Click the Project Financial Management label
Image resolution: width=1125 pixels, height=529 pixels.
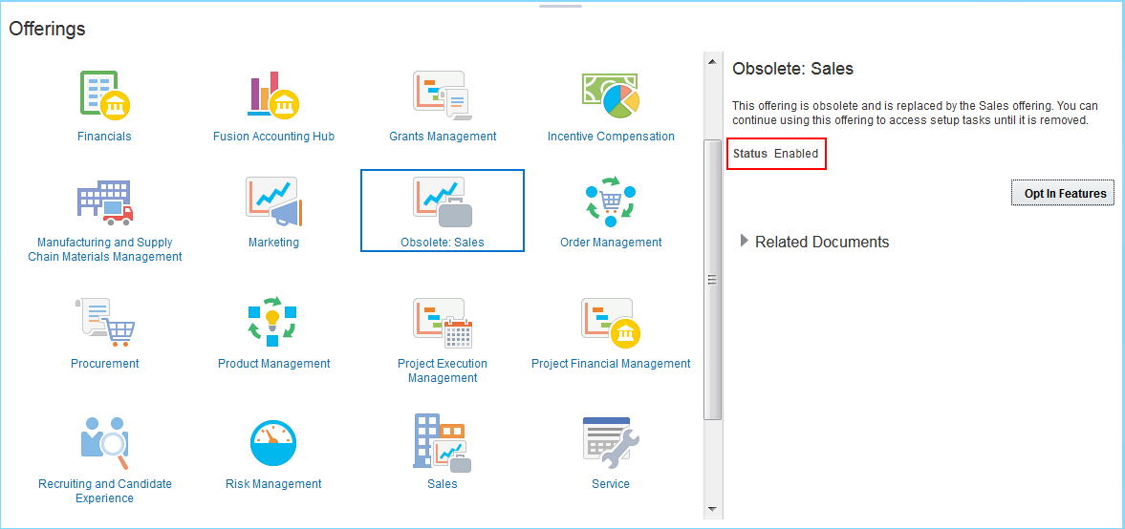(x=611, y=364)
